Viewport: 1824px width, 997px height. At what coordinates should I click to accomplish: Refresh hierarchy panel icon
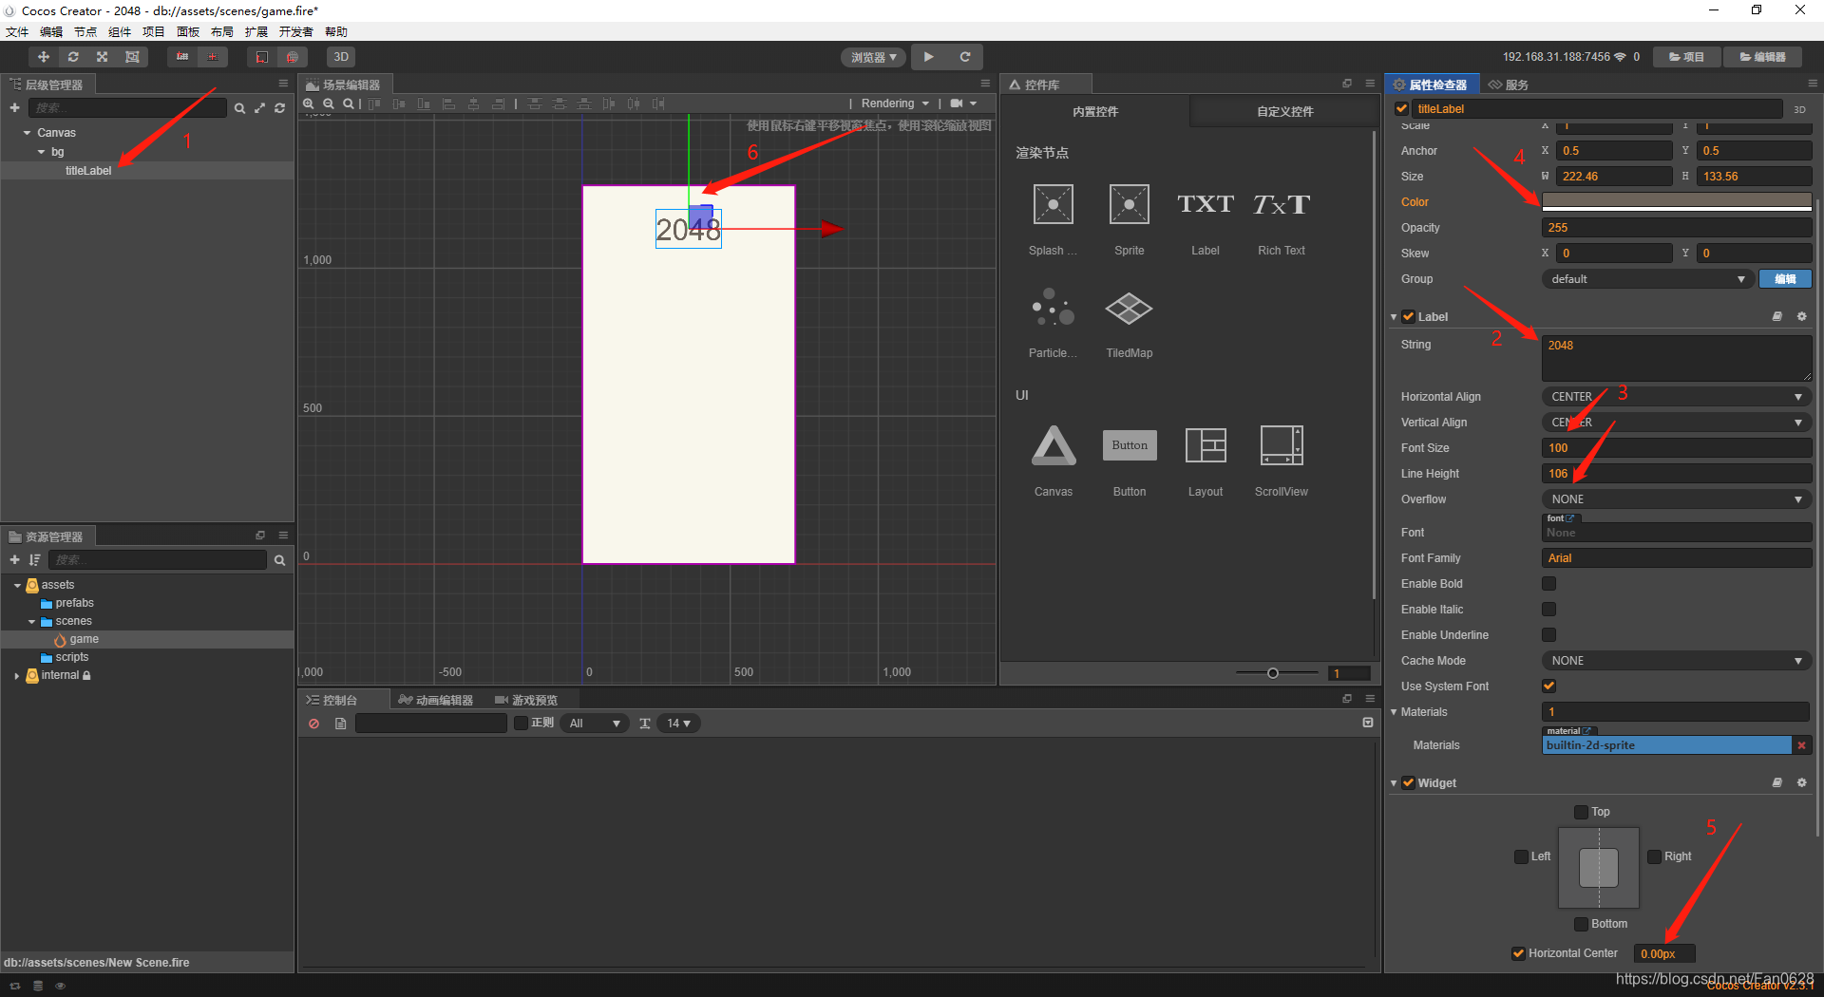(x=279, y=108)
